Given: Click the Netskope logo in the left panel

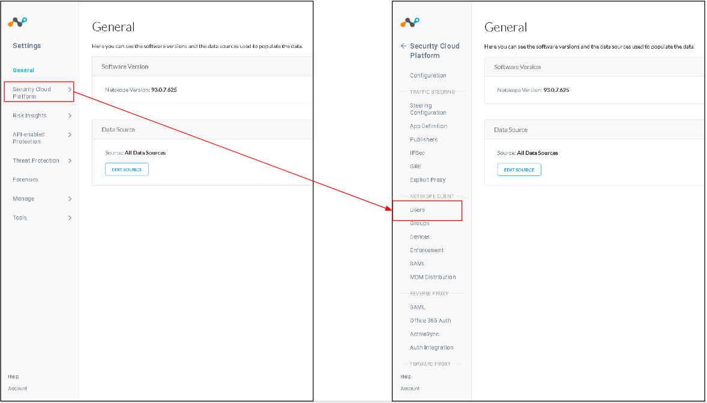Looking at the screenshot, I should [x=17, y=22].
